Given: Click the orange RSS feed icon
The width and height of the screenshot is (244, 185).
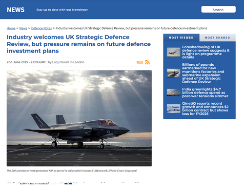Looking at the screenshot, I should 147,62.
